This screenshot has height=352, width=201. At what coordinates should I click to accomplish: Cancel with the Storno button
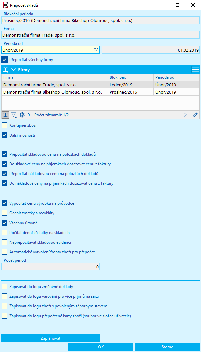[x=167, y=347]
